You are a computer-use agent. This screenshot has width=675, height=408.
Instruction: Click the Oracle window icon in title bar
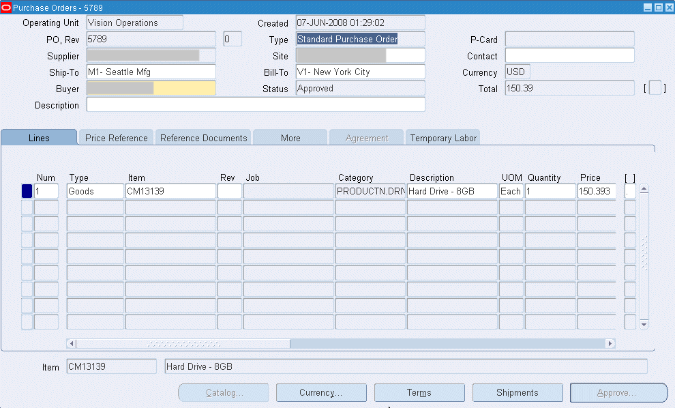[x=6, y=8]
